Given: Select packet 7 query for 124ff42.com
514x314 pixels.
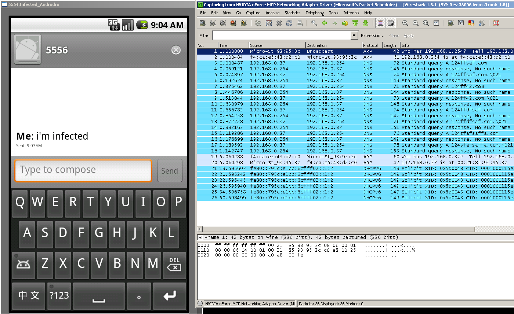Looking at the screenshot, I should [355, 86].
